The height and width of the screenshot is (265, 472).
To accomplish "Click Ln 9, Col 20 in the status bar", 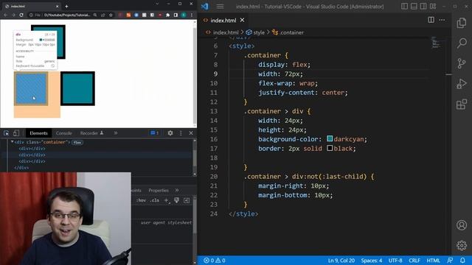I will (x=341, y=261).
